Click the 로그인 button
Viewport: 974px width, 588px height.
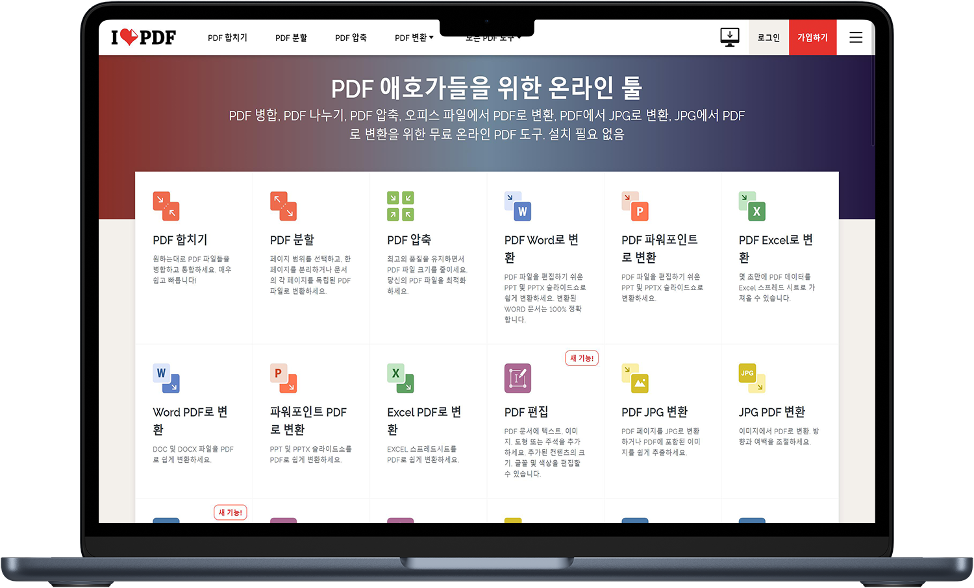click(769, 38)
